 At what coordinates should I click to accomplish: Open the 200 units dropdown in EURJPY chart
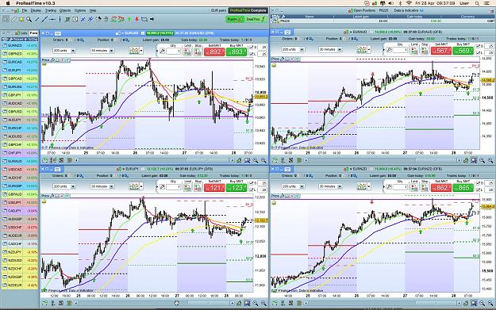click(64, 187)
